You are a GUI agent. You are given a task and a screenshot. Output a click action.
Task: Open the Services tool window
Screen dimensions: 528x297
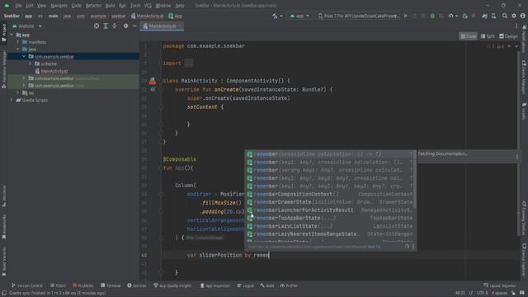(137, 285)
